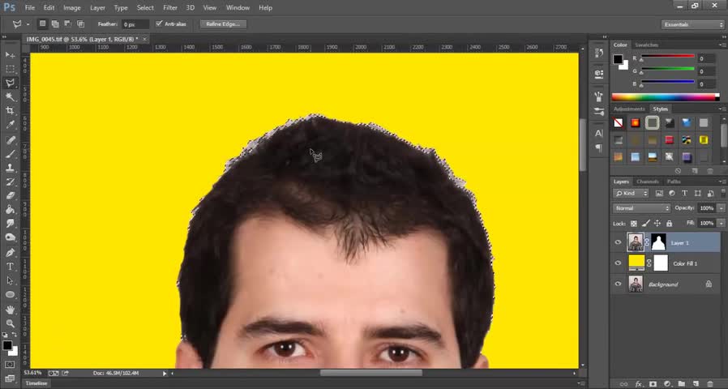Open the Filter menu
Image resolution: width=728 pixels, height=389 pixels.
170,8
